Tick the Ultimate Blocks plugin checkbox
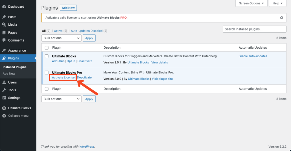 pyautogui.click(x=47, y=56)
